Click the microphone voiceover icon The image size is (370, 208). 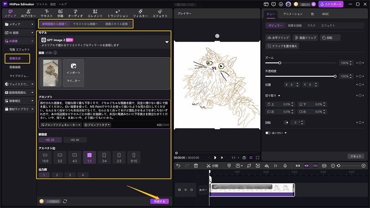coord(285,166)
